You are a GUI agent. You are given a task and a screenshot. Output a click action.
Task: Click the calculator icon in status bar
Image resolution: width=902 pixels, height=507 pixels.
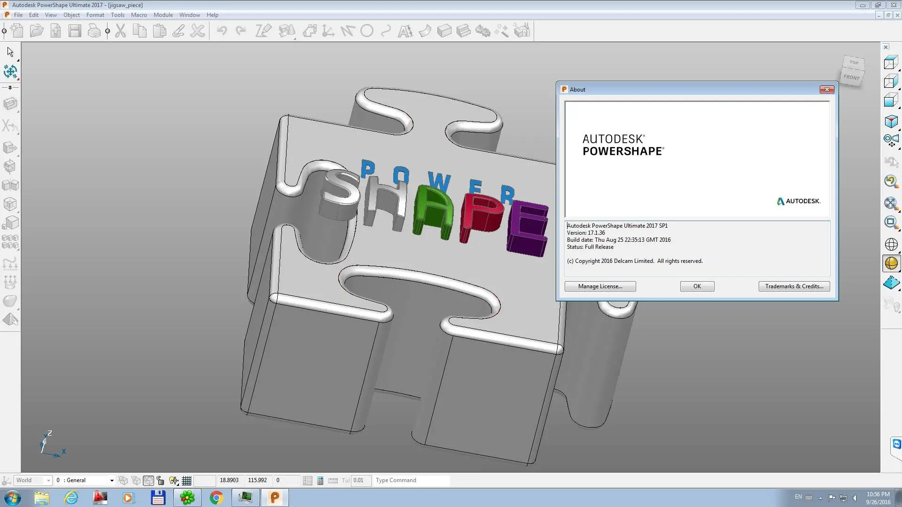click(320, 480)
